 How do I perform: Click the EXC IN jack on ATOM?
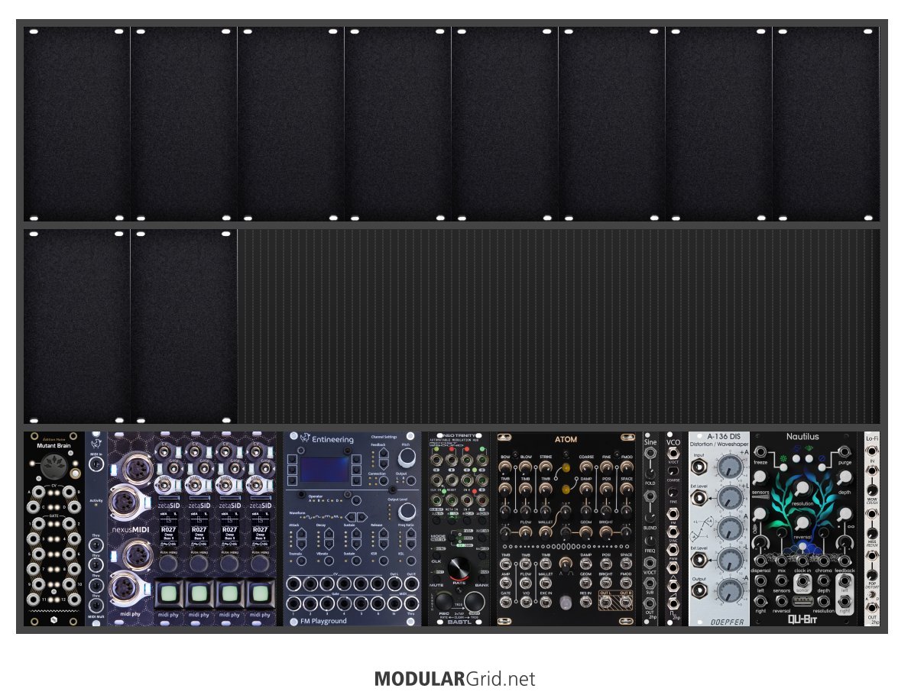click(x=546, y=602)
